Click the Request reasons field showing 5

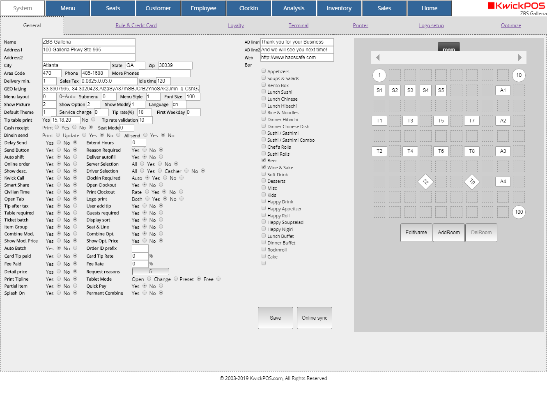point(151,272)
